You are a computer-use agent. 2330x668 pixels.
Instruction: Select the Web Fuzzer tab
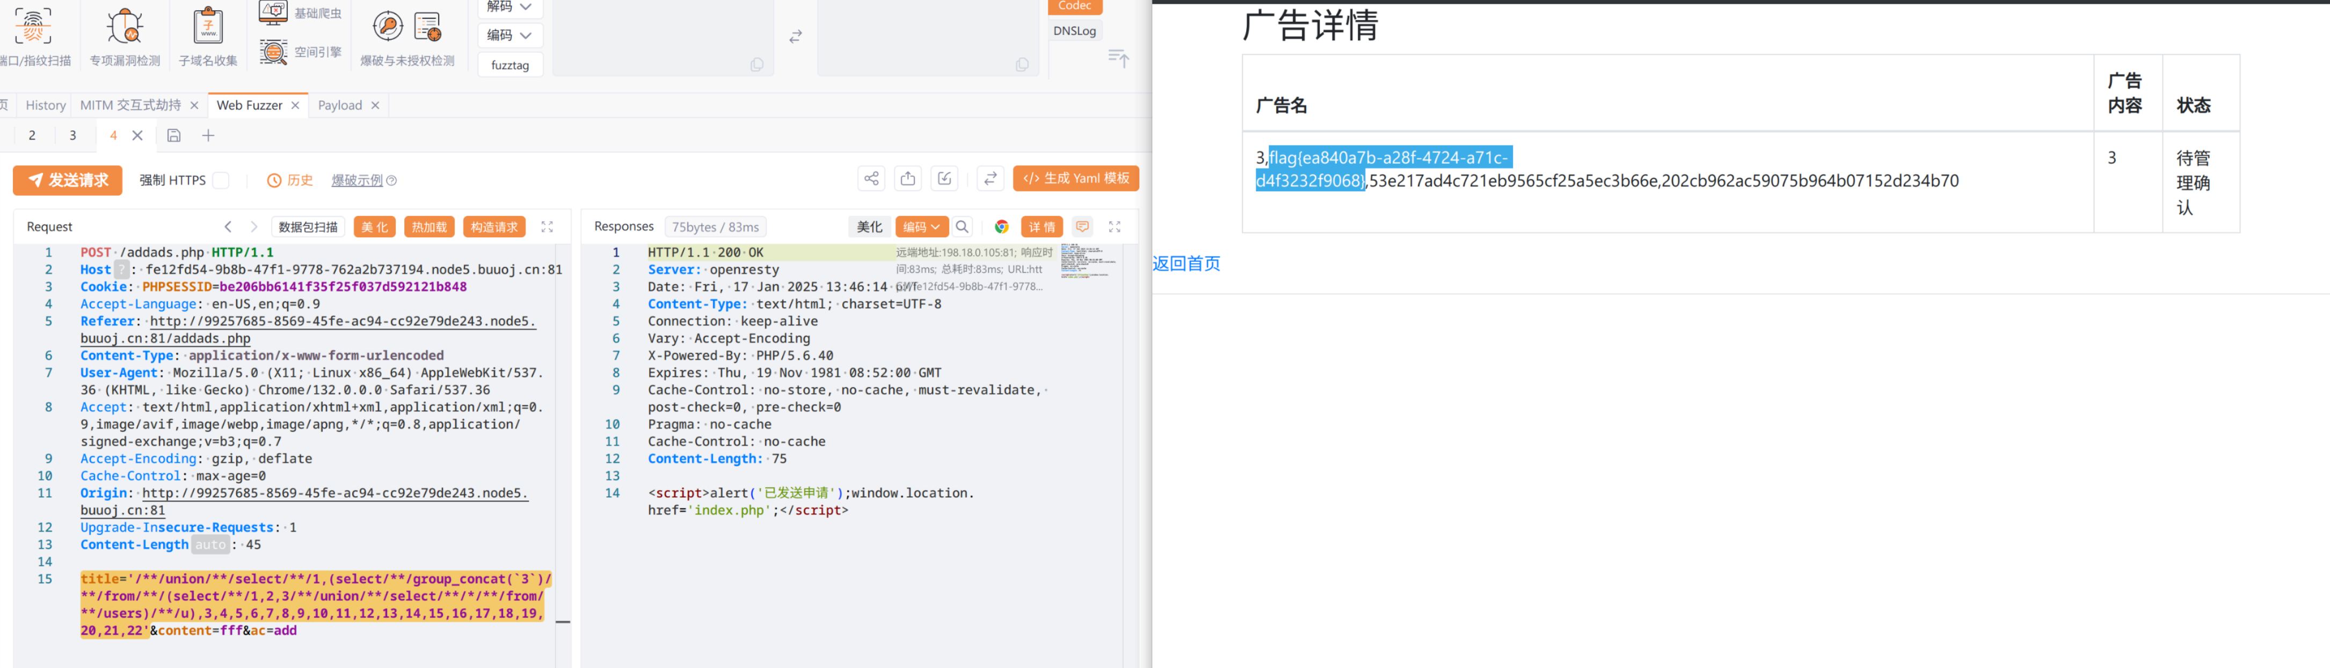(x=250, y=105)
